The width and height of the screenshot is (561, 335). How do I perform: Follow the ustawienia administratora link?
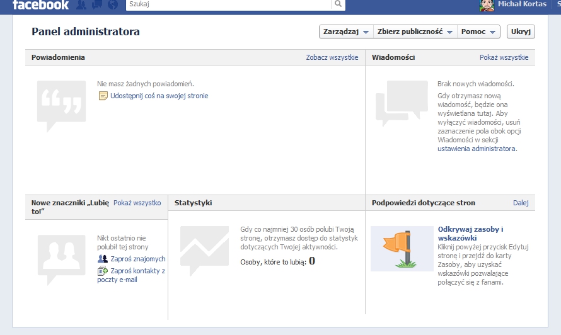[x=477, y=149]
